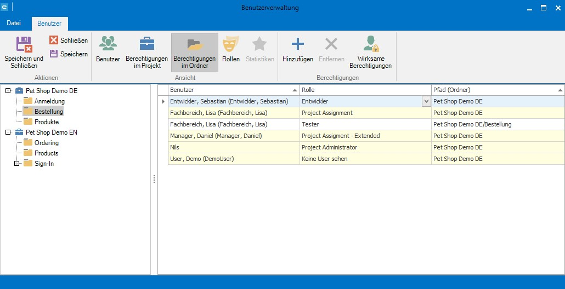Open the Datei menu tab

[14, 24]
